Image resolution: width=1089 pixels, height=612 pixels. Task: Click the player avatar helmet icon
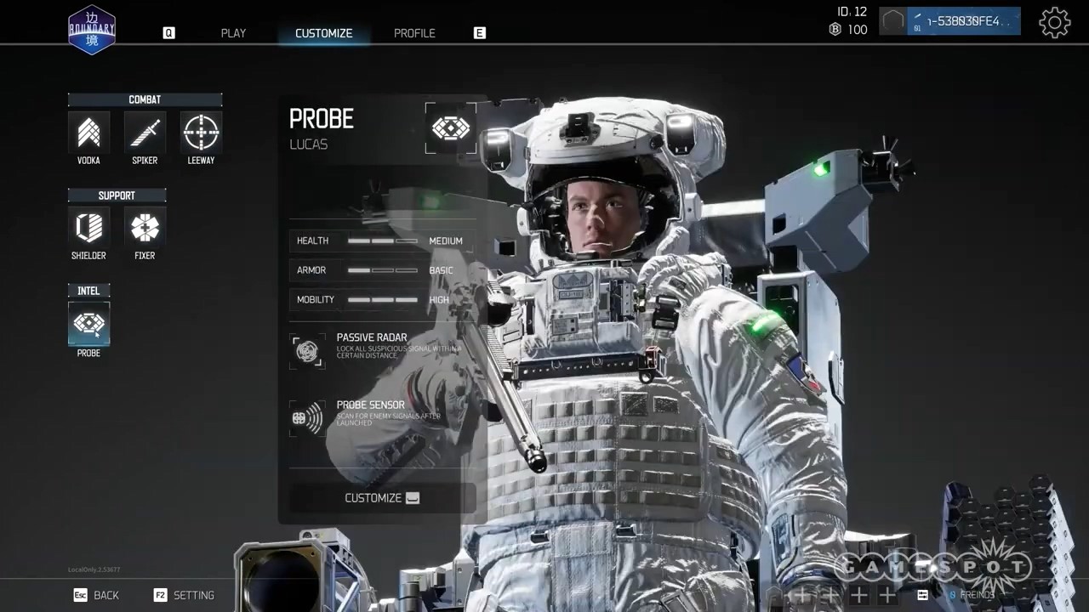tap(892, 21)
